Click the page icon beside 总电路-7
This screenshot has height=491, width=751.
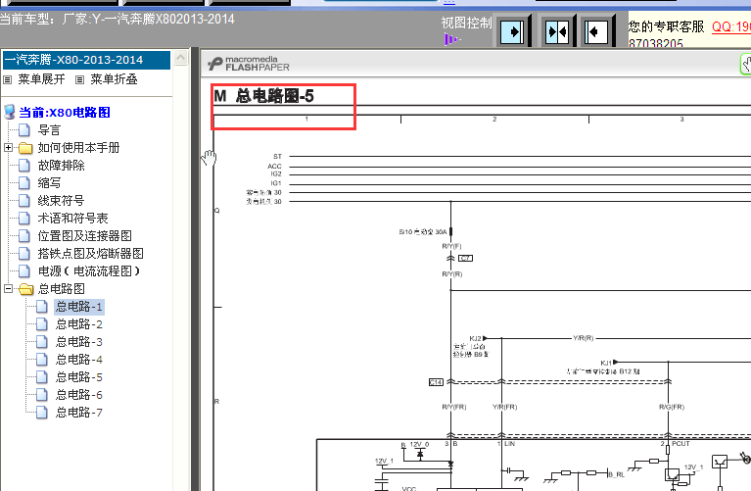[x=42, y=413]
